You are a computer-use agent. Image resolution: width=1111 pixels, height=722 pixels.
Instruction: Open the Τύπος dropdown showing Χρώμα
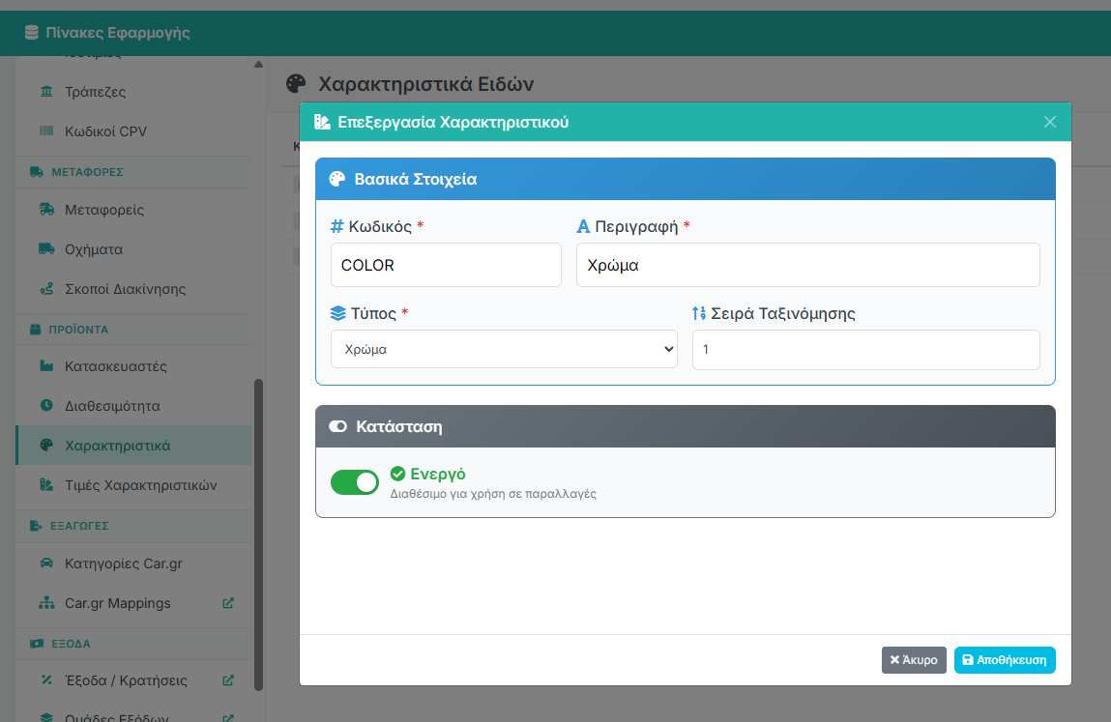[x=504, y=349]
